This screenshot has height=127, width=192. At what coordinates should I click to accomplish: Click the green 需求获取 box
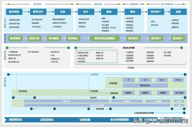pos(15,38)
